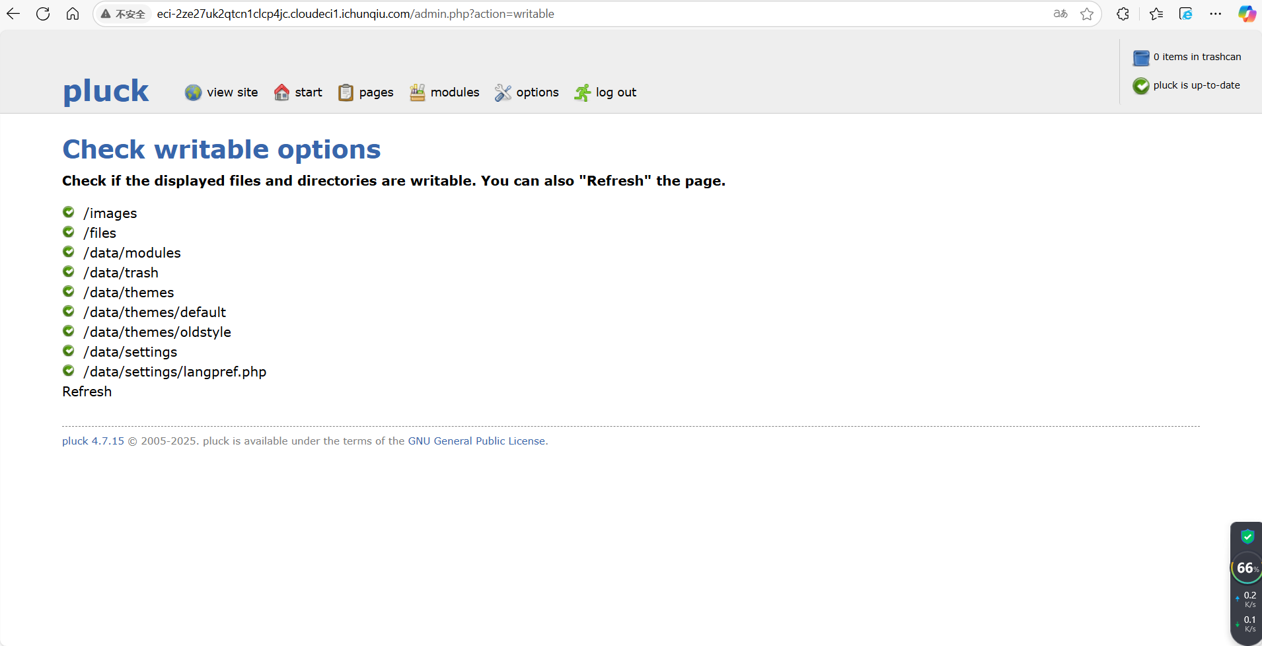Click the /data/trash path text

point(121,273)
